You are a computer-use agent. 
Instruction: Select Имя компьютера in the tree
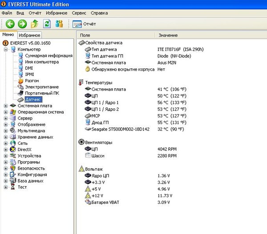[x=42, y=62]
